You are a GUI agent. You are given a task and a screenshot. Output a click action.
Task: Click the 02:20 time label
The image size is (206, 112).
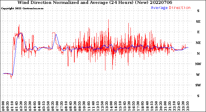21,106
